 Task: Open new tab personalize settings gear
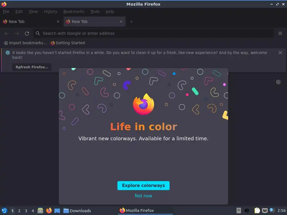(278, 82)
